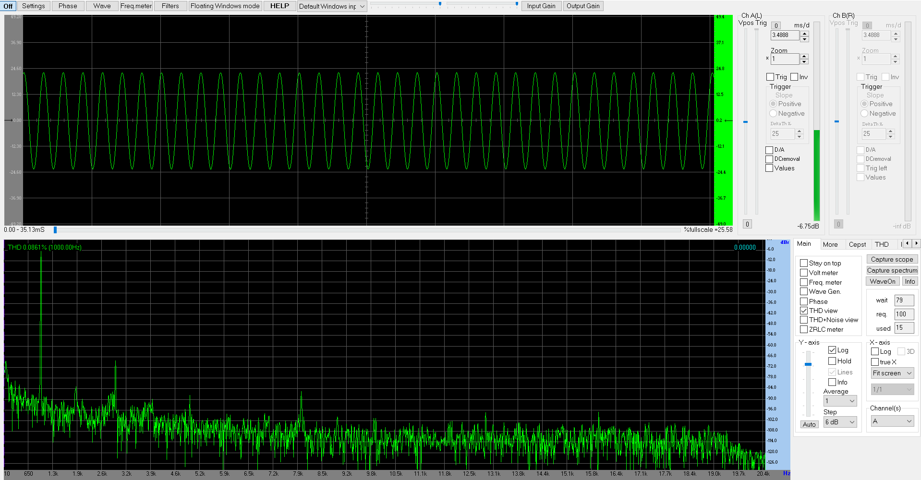
Task: Click Capture spectrum button
Action: coord(892,270)
